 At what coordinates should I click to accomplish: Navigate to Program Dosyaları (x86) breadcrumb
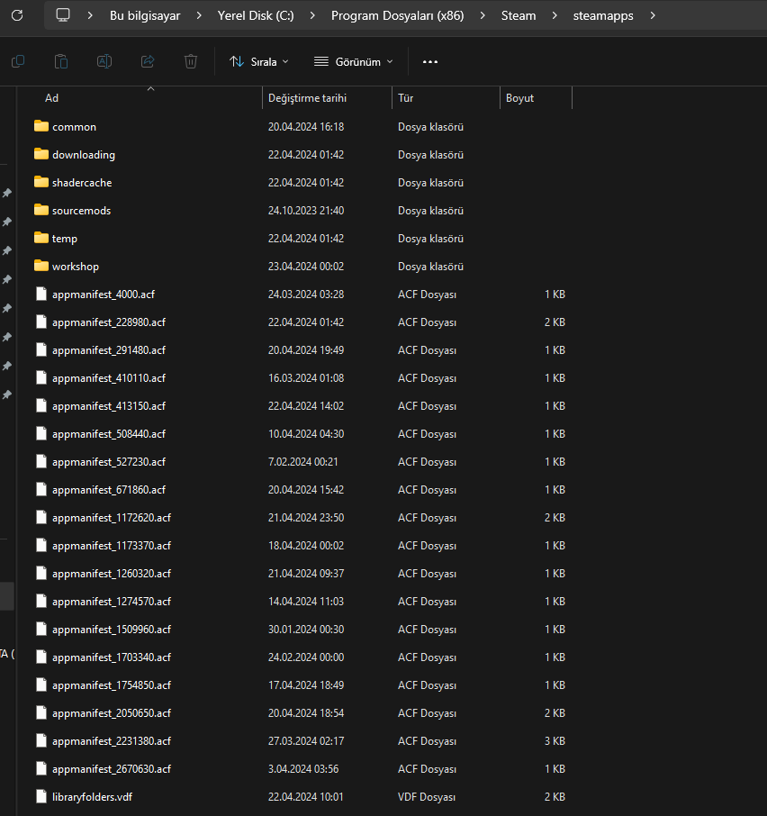397,16
